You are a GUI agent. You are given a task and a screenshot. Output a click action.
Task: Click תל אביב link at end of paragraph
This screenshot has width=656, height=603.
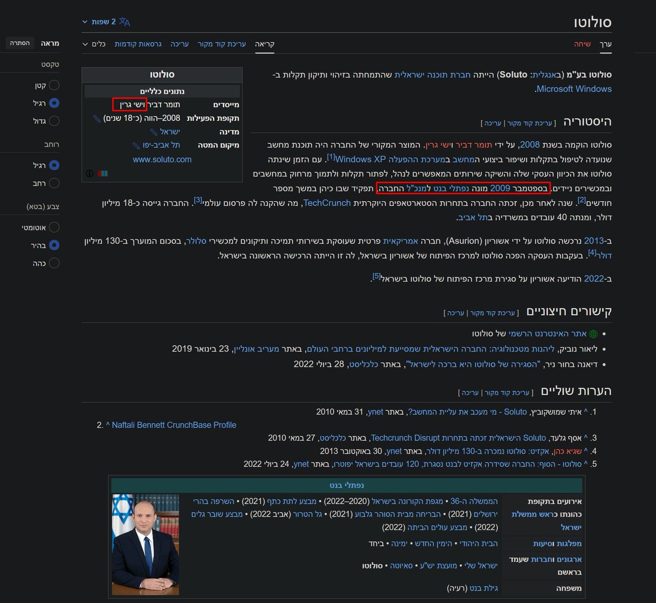pos(473,217)
